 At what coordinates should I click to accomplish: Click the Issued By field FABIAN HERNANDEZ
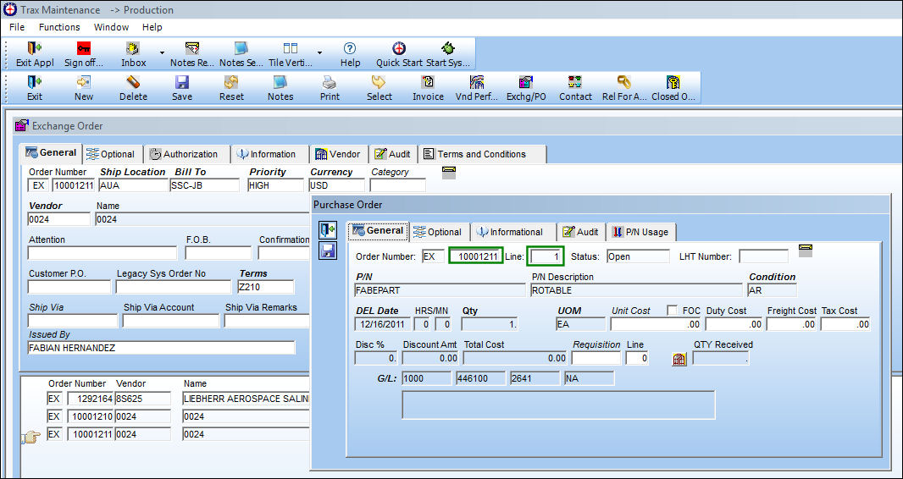(161, 348)
